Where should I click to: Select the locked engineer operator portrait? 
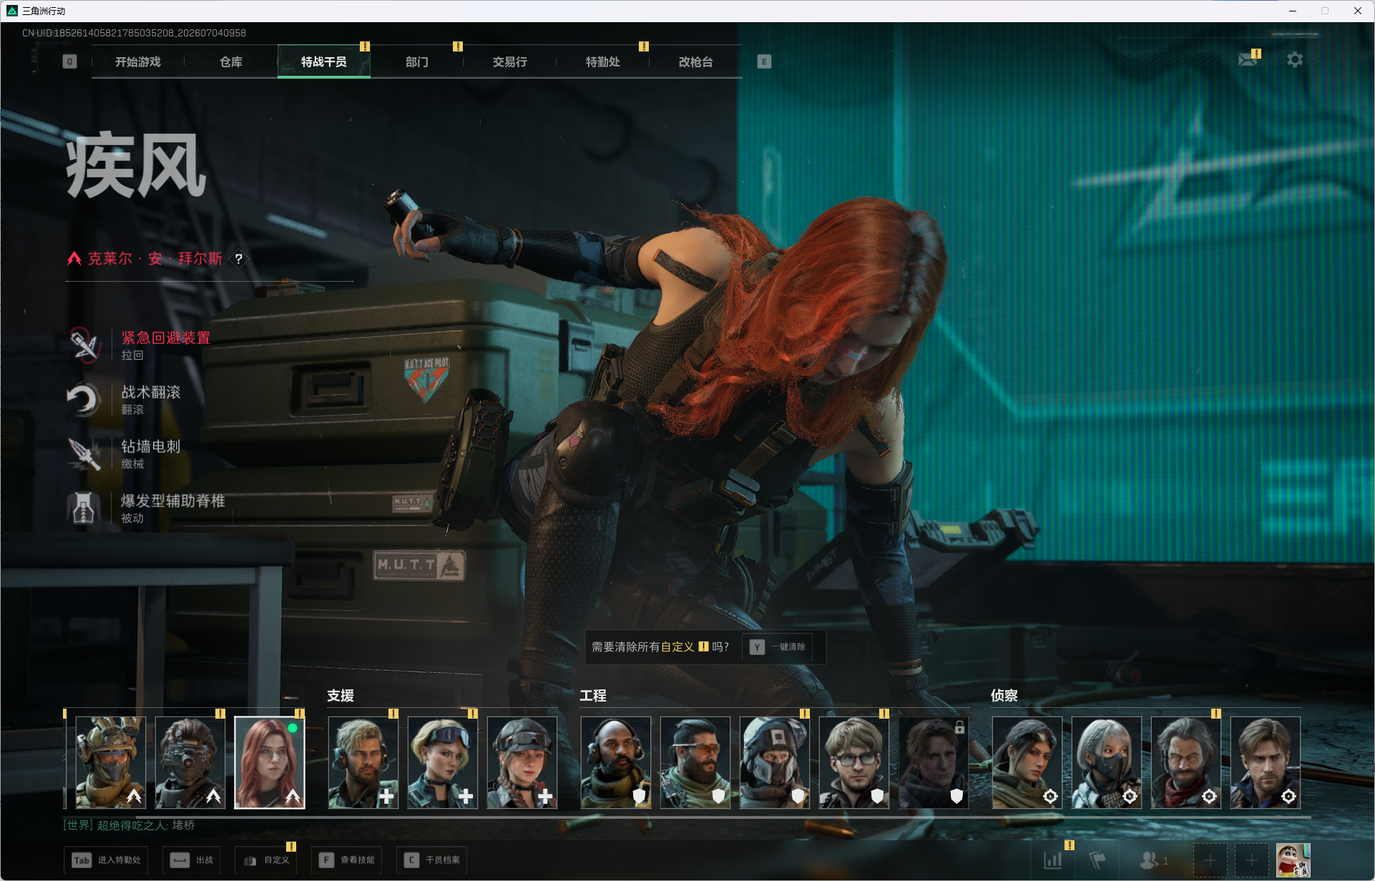click(x=934, y=762)
